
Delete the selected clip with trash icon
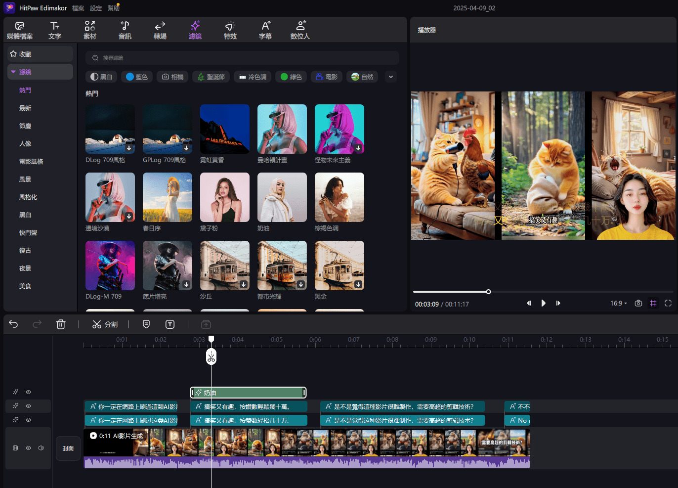(x=61, y=324)
